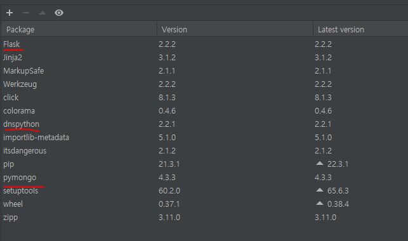Click the upgrade arrow beside wheel 0.38.4
Screen dimensions: 408x241
pos(320,204)
